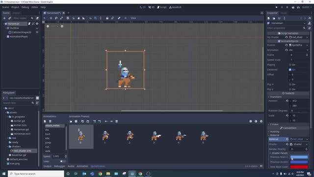Pick the Previous Accent blue swatch
This screenshot has width=314, height=177.
tap(299, 162)
